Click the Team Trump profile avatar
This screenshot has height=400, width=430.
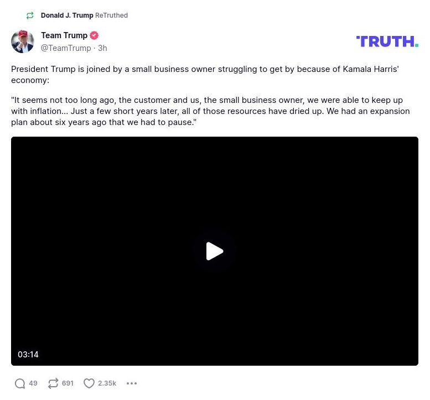tap(23, 41)
